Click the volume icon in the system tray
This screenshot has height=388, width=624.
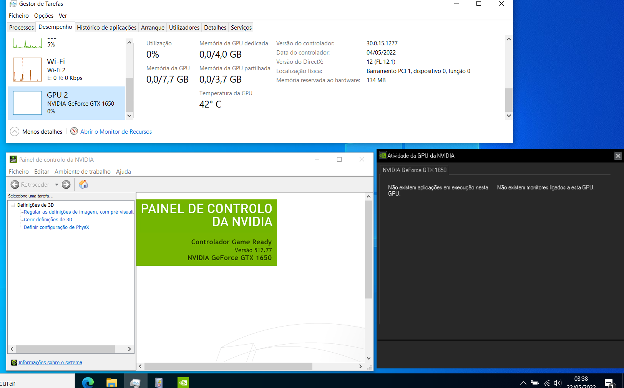tap(557, 383)
